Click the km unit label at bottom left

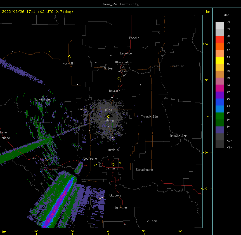coord(4,232)
